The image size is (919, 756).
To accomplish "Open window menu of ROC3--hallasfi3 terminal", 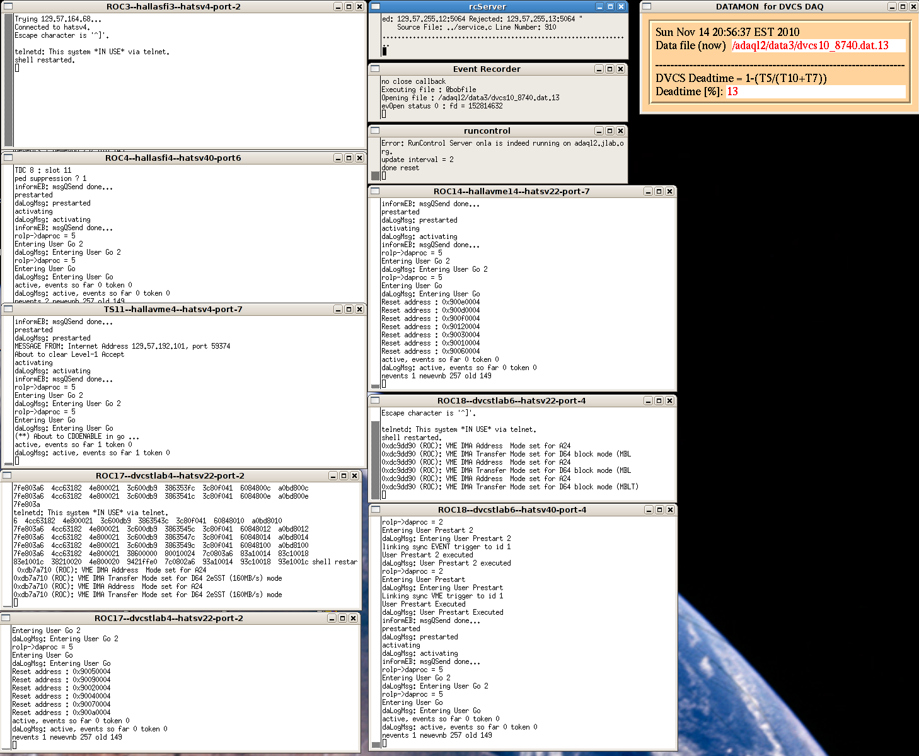I will point(8,6).
